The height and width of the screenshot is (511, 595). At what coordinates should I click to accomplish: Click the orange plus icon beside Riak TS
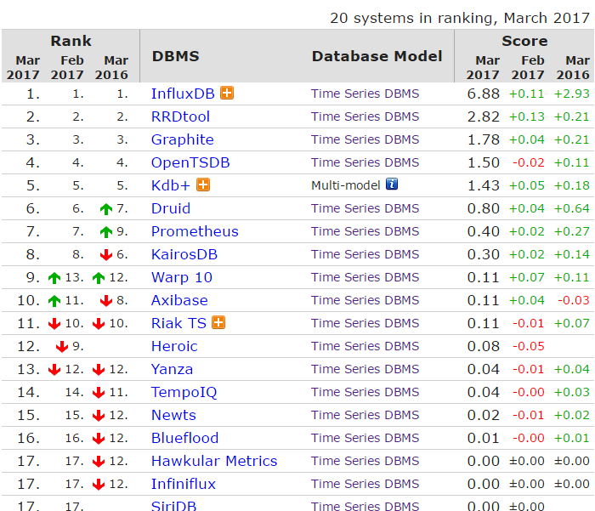218,322
